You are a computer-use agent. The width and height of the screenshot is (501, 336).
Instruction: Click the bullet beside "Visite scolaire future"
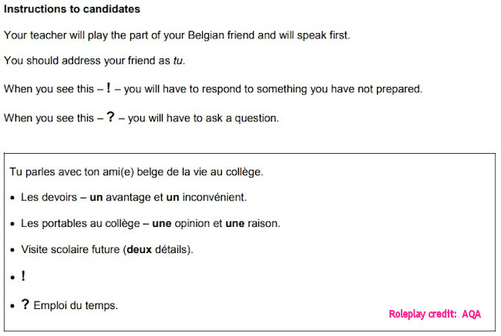coord(13,250)
